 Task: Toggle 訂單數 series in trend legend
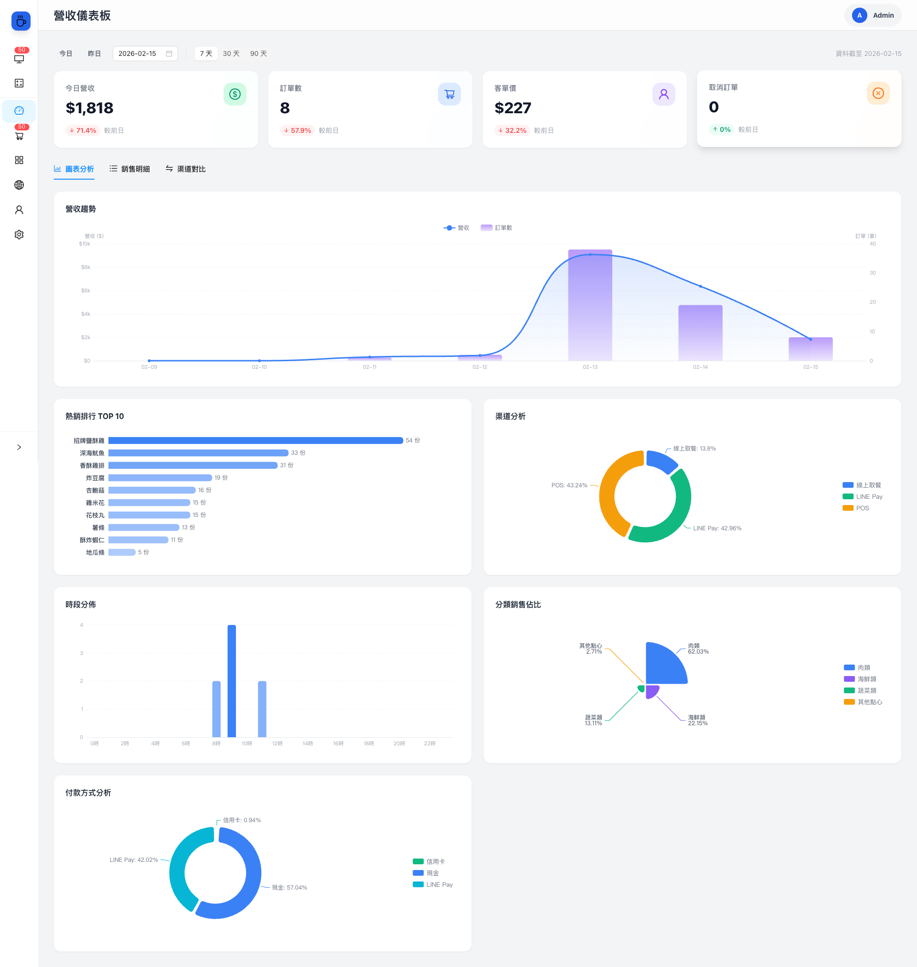coord(496,228)
